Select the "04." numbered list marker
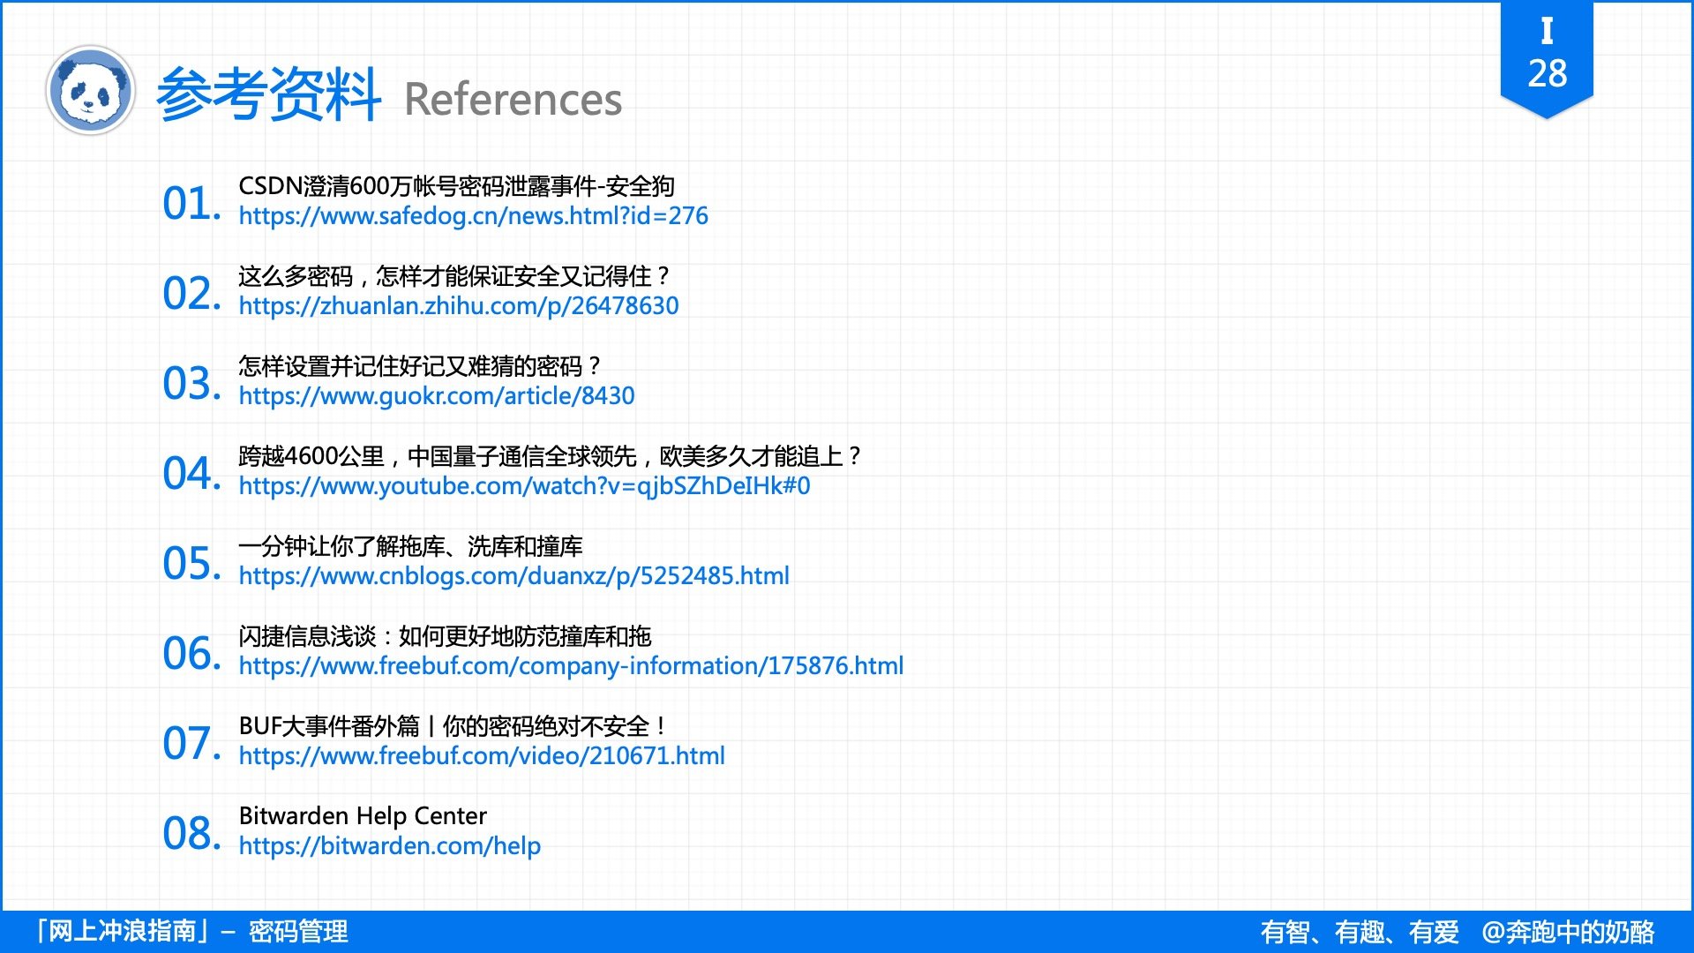The width and height of the screenshot is (1694, 953). (x=191, y=473)
